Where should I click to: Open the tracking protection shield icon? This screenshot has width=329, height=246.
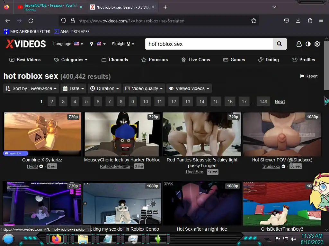[64, 21]
